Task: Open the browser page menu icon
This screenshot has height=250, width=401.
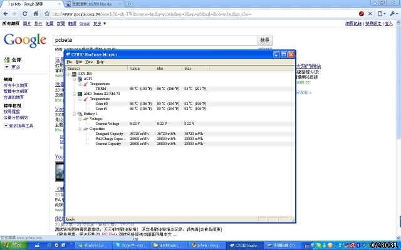Action: [x=382, y=14]
